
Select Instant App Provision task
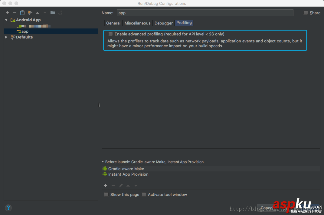pyautogui.click(x=211, y=174)
